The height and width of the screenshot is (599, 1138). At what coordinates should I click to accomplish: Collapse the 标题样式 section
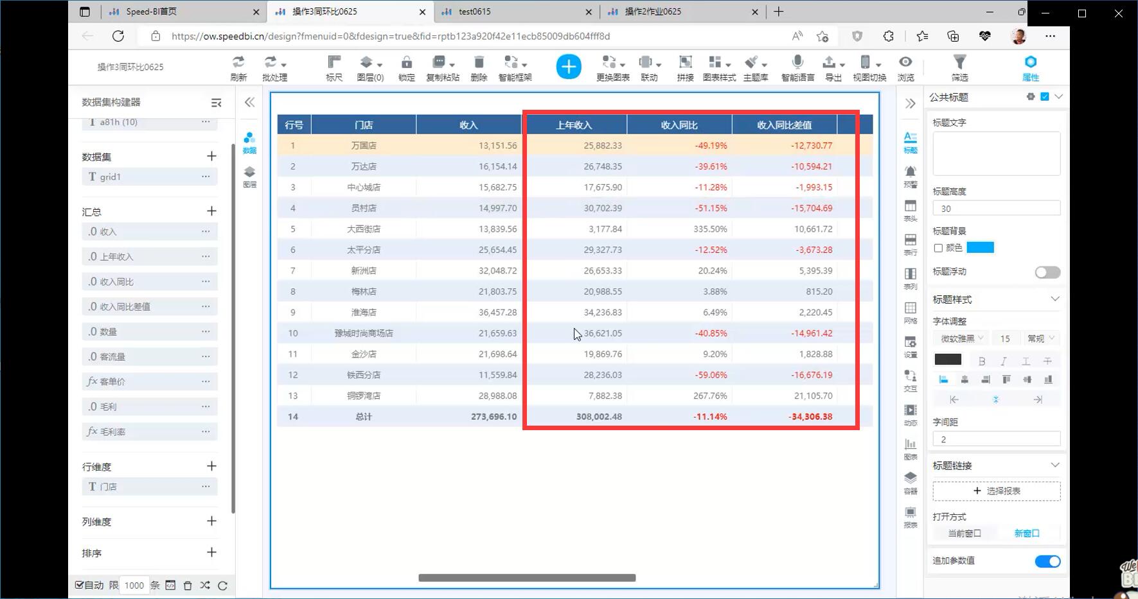[x=1054, y=299]
